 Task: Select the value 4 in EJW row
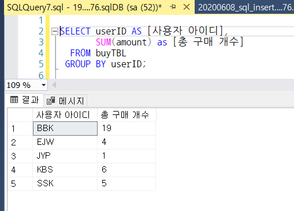(126, 142)
